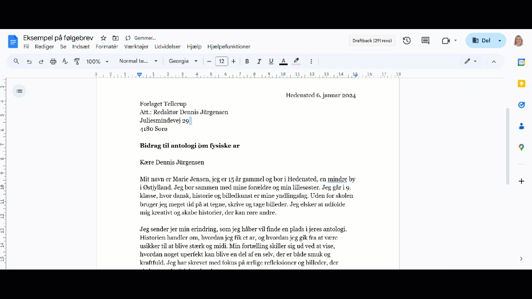Open the user account avatar
Viewport: 532px width, 299px height.
[x=519, y=41]
